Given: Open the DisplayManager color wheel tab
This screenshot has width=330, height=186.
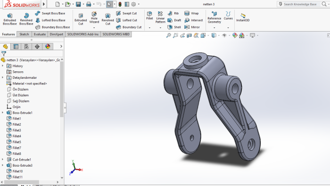Looking at the screenshot, I should pos(48,46).
